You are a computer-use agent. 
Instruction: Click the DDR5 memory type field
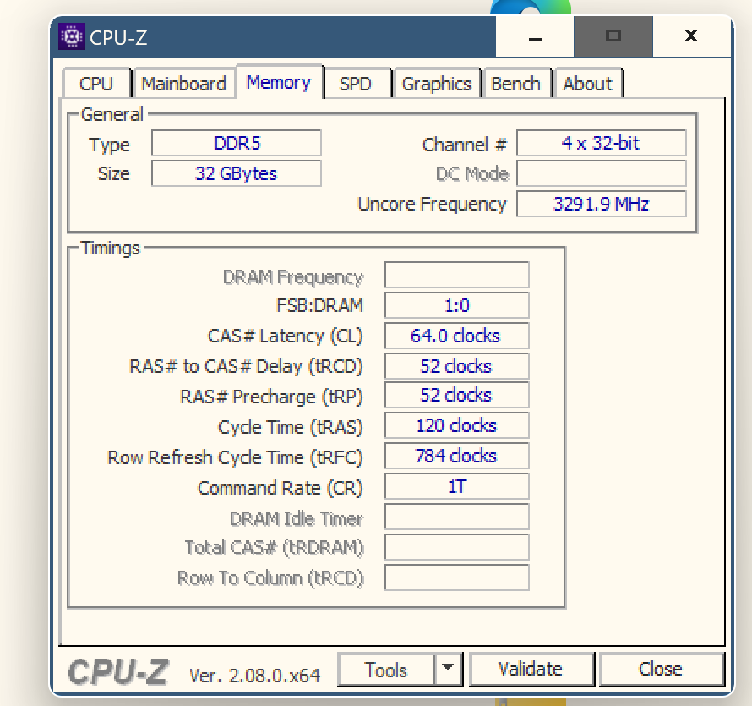click(x=237, y=143)
